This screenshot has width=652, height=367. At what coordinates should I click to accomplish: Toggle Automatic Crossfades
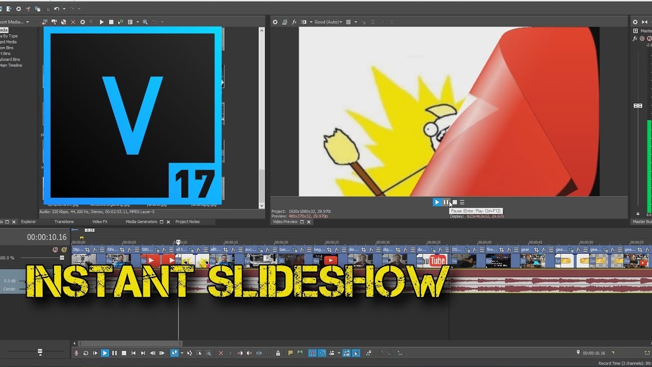pos(322,353)
